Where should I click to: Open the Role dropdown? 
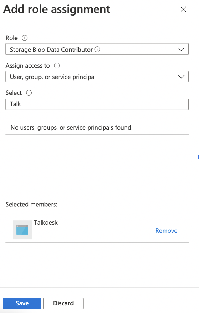click(x=97, y=49)
